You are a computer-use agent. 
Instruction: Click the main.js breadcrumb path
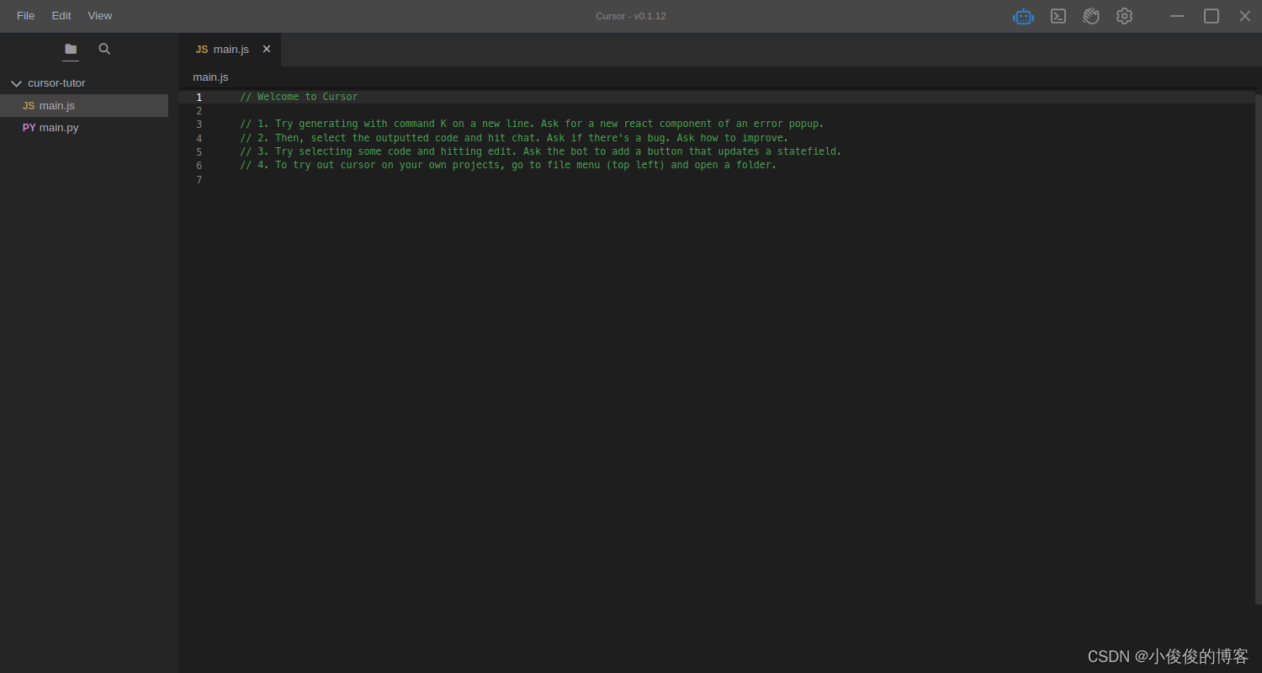210,77
